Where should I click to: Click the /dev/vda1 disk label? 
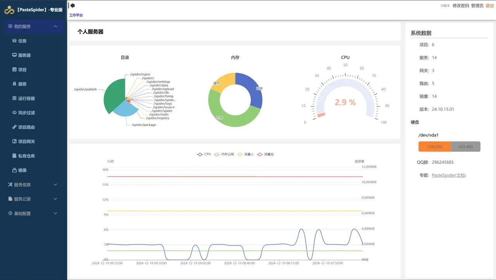pos(429,135)
